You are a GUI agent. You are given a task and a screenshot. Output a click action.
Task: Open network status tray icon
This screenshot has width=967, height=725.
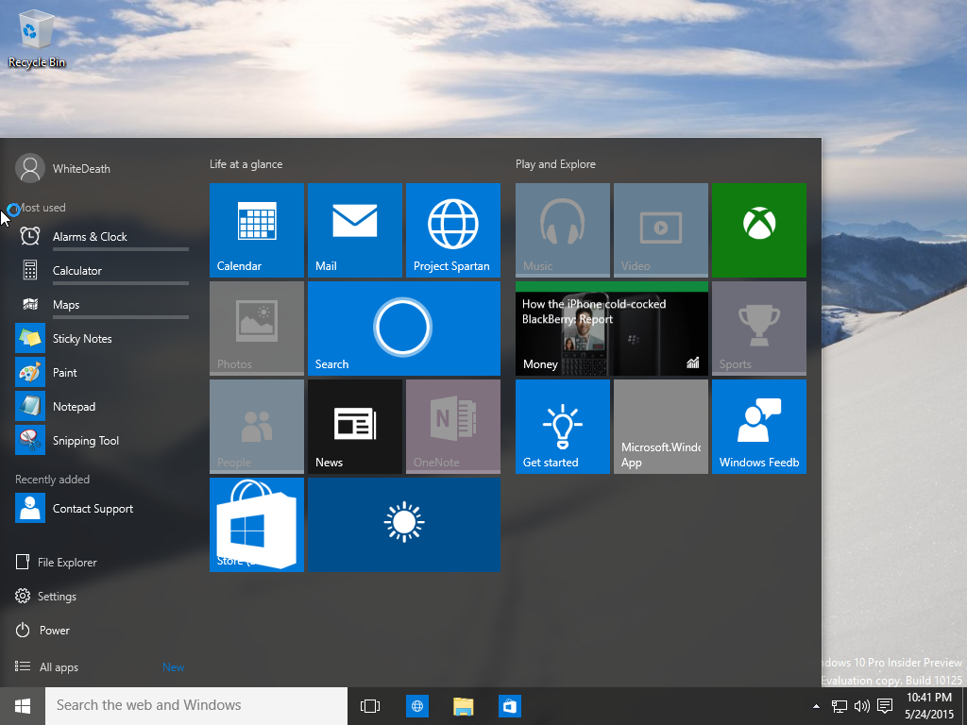point(840,706)
